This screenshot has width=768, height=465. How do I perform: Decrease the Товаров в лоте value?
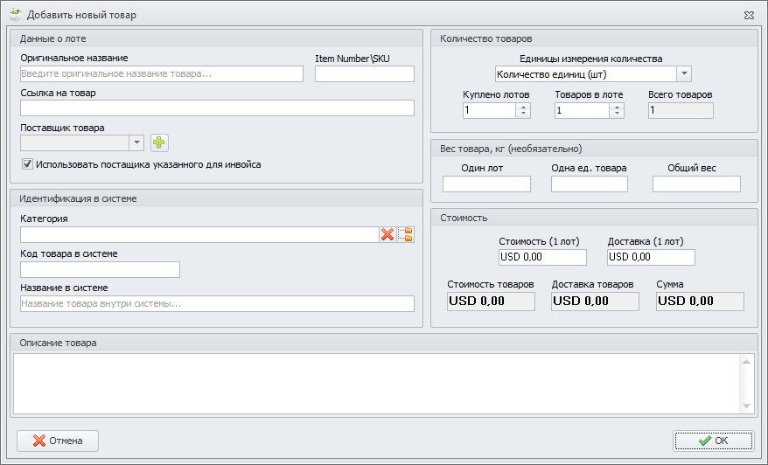tap(617, 115)
